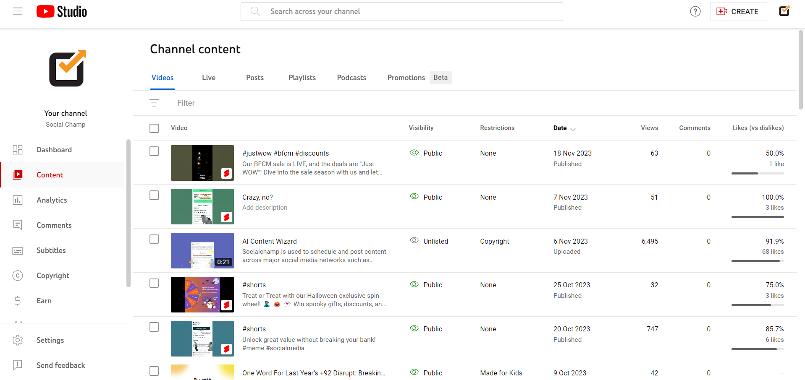
Task: Open the filter options
Action: click(x=154, y=103)
